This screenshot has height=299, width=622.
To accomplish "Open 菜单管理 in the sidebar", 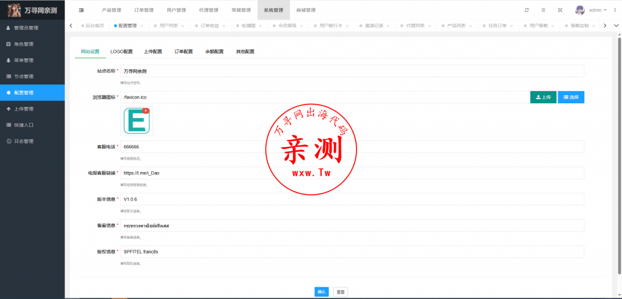I will coord(32,60).
